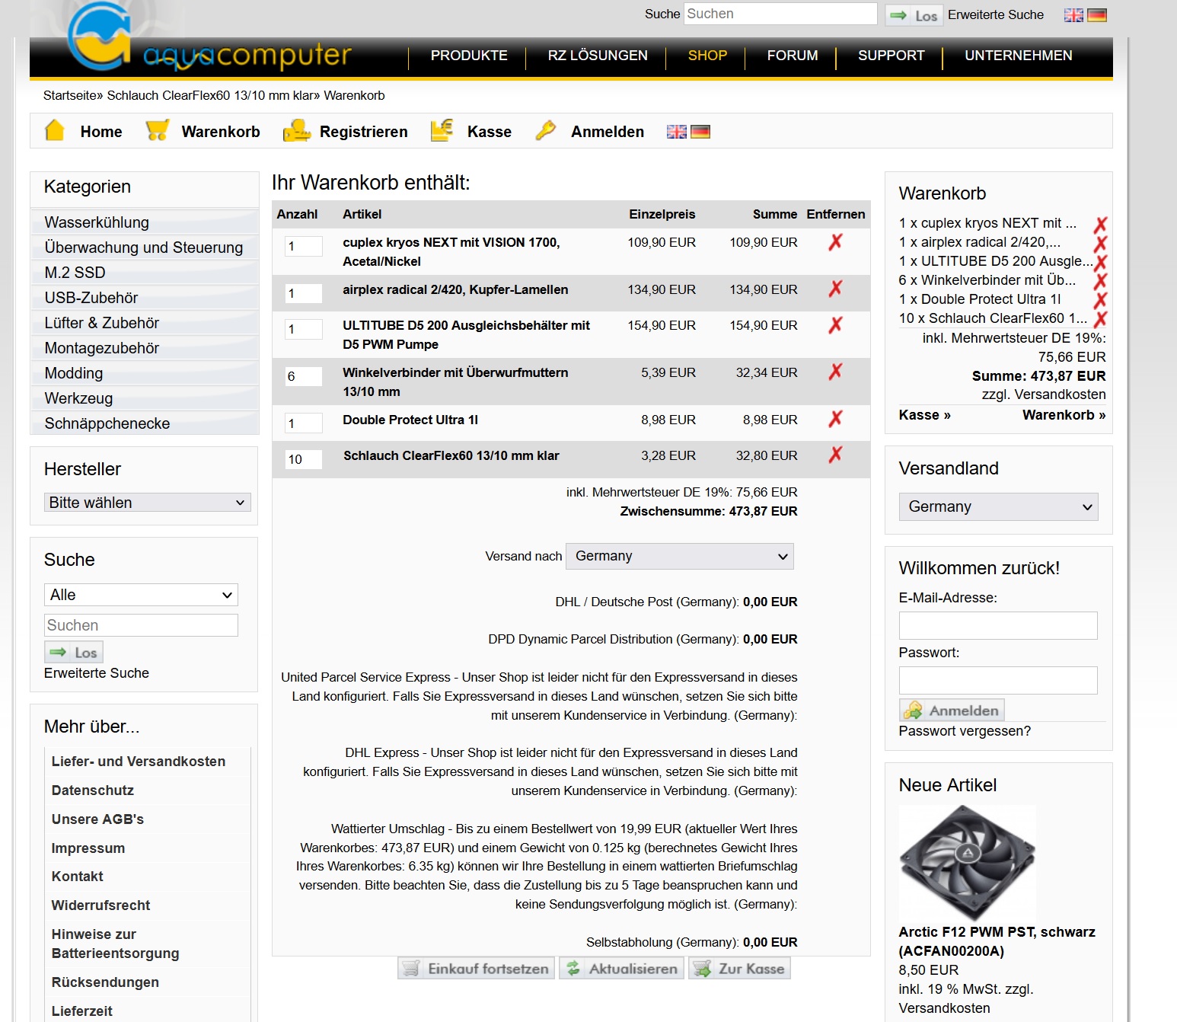
Task: Click the Home house icon
Action: (x=55, y=130)
